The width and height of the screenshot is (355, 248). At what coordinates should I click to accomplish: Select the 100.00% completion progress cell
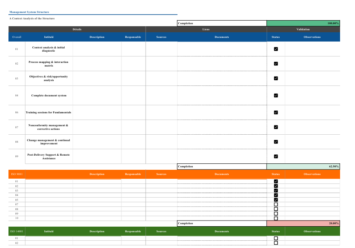303,23
